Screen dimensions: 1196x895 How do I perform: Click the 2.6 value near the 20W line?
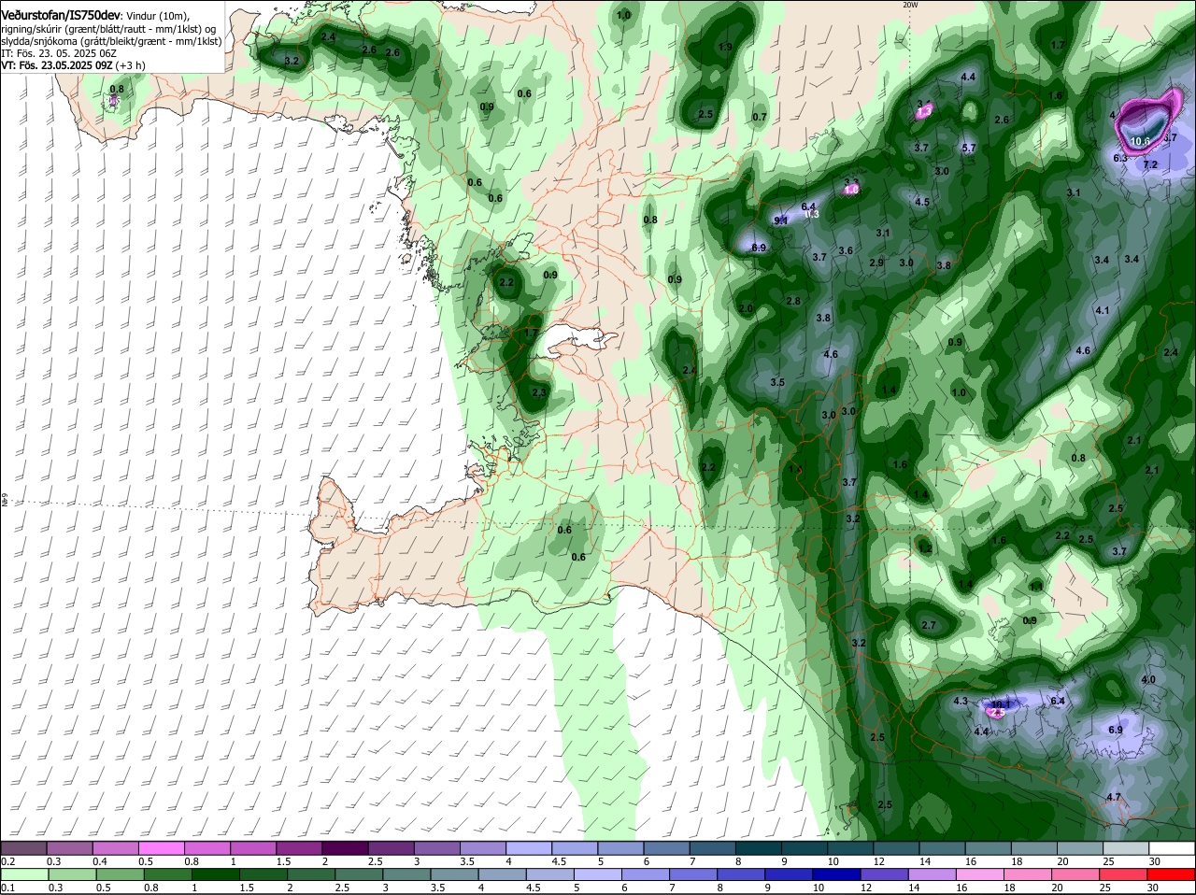[1002, 120]
